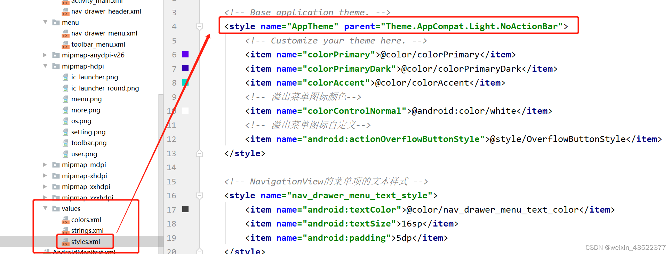Click the 16sp text size value
The image size is (671, 254).
[x=412, y=224]
